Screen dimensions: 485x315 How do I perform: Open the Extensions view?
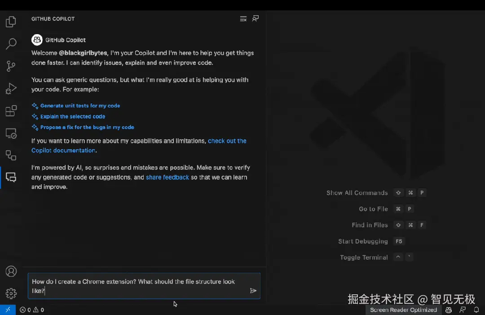[11, 111]
